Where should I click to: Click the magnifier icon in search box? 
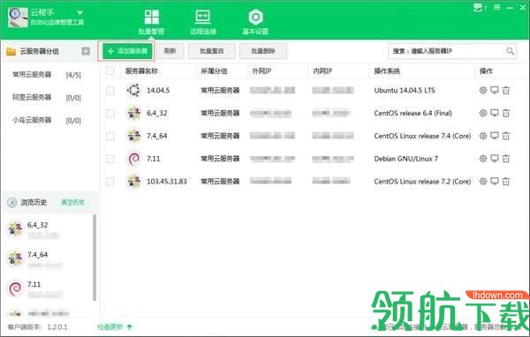(510, 51)
